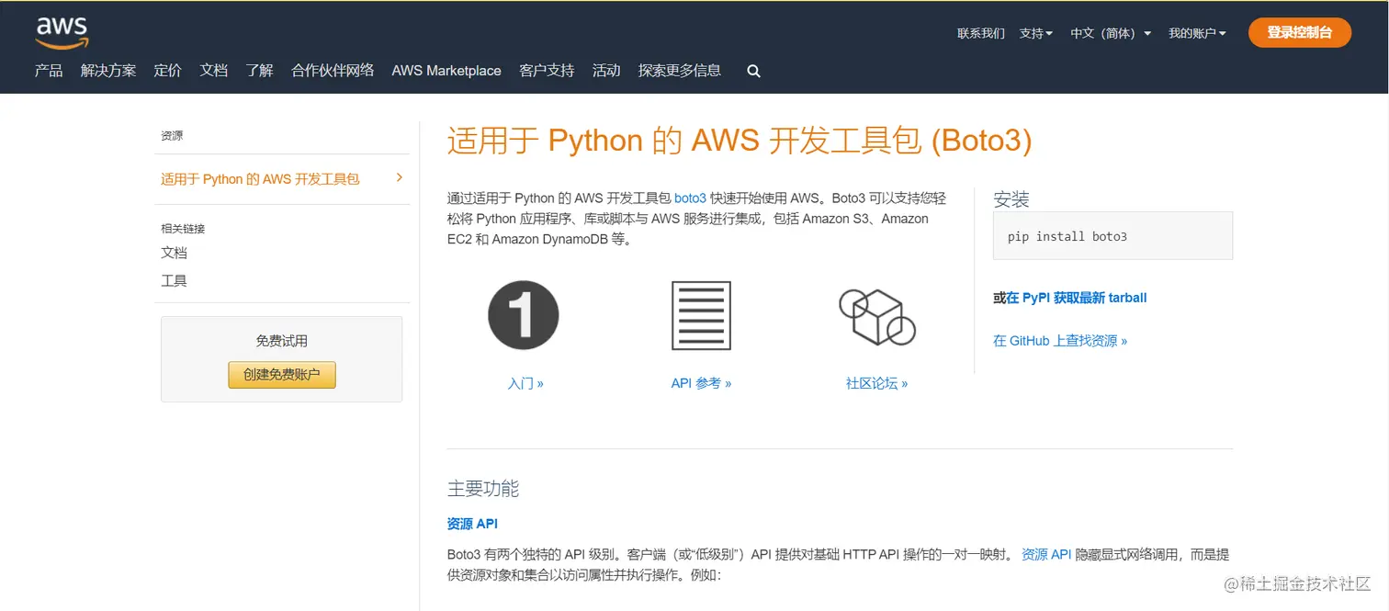Click the page title 适用于 Python 的 AWS 开发工具包 (Boto3)
Viewport: 1389px width, 611px height.
click(740, 141)
